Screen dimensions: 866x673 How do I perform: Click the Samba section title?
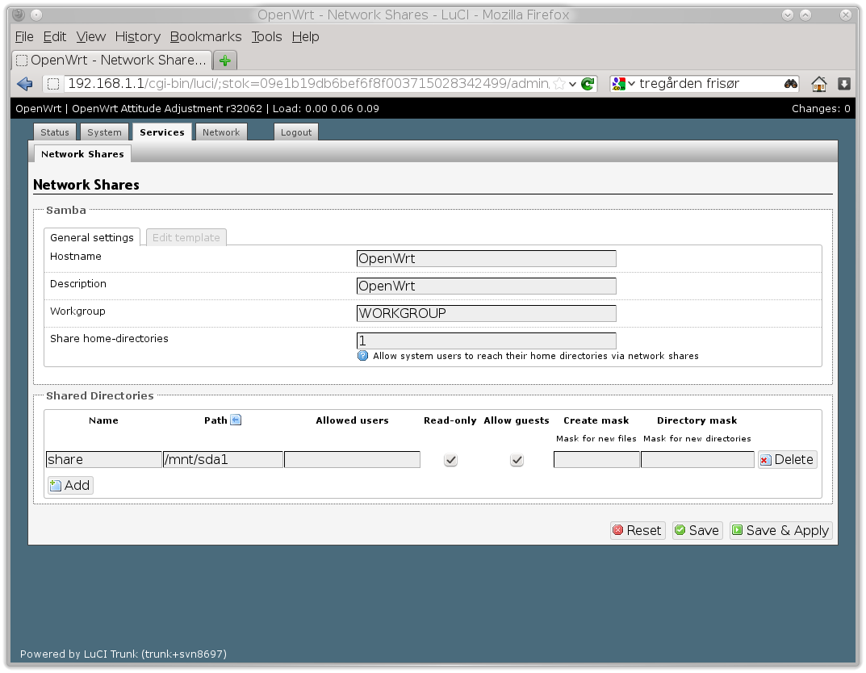point(66,211)
